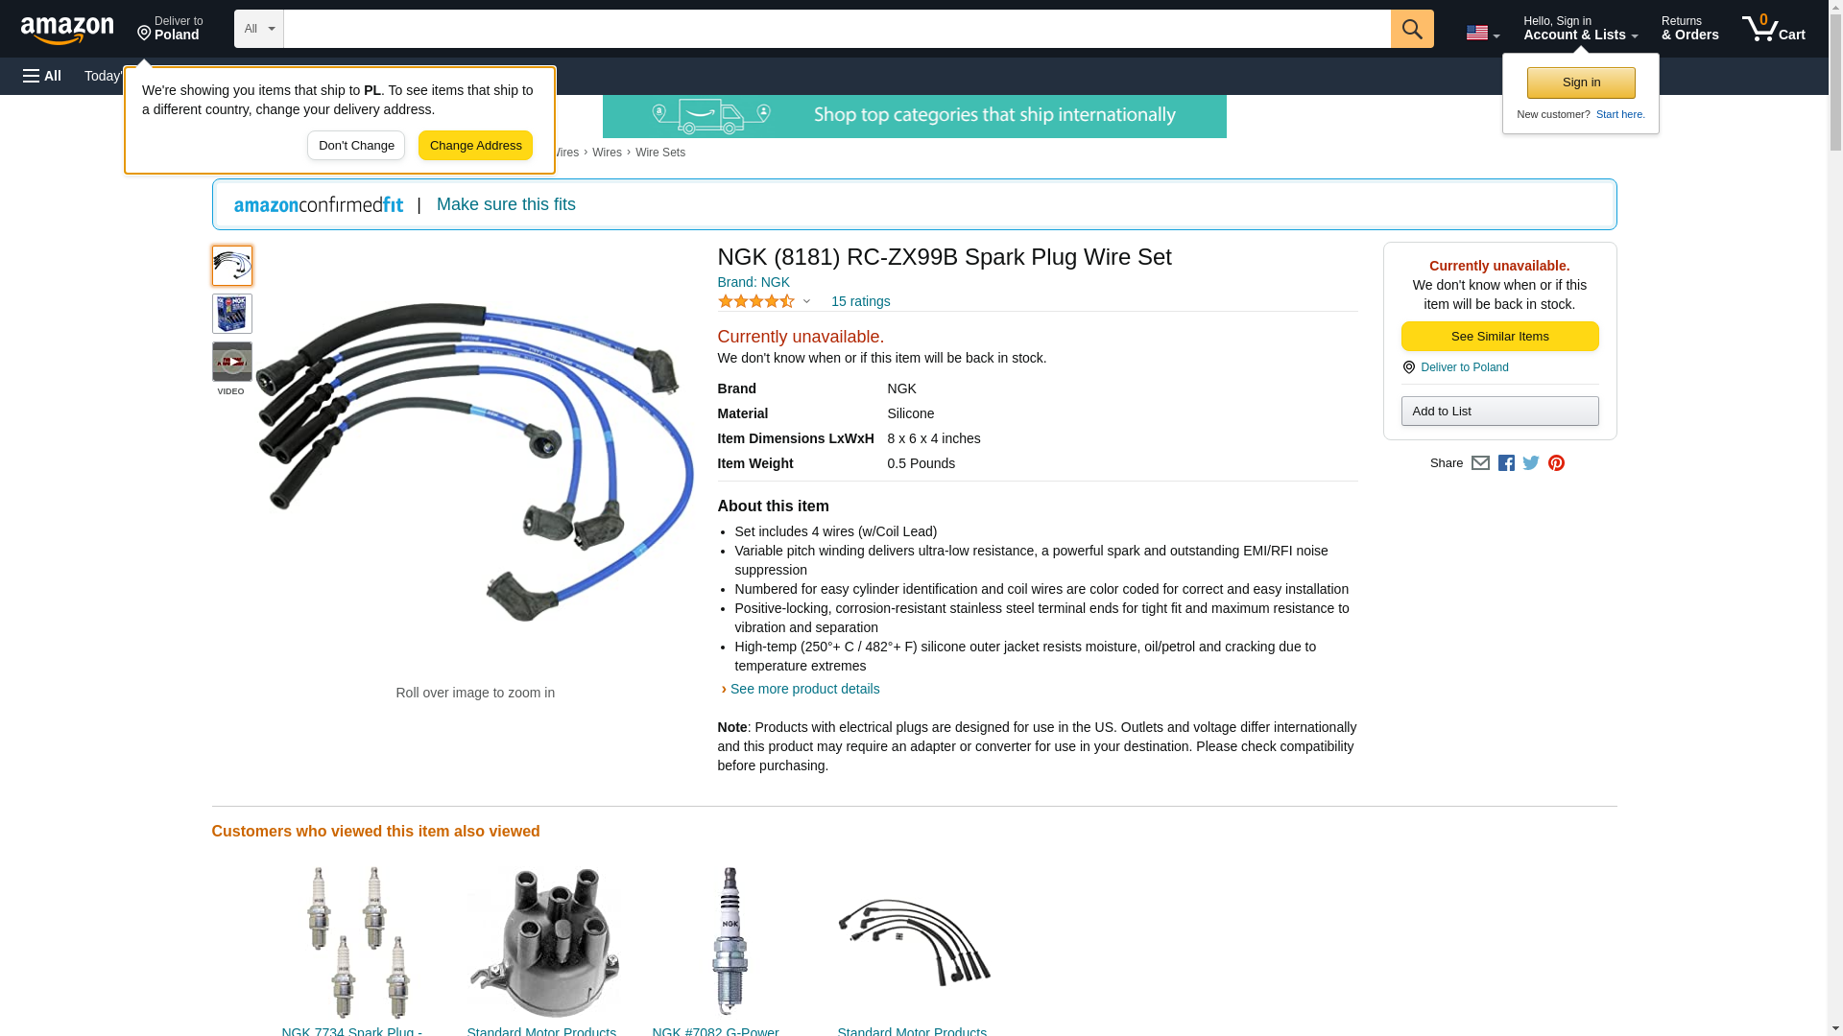This screenshot has height=1036, width=1843.
Task: Click See more product details
Action: tap(804, 689)
